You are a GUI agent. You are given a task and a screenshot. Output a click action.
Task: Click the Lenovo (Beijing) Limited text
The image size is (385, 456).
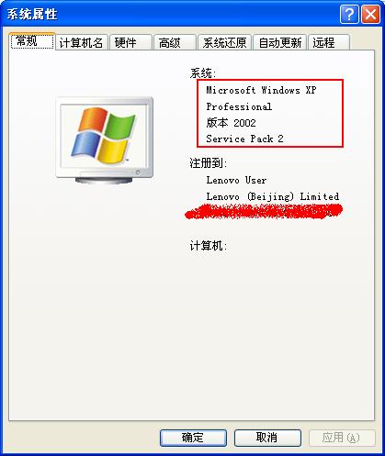point(273,196)
